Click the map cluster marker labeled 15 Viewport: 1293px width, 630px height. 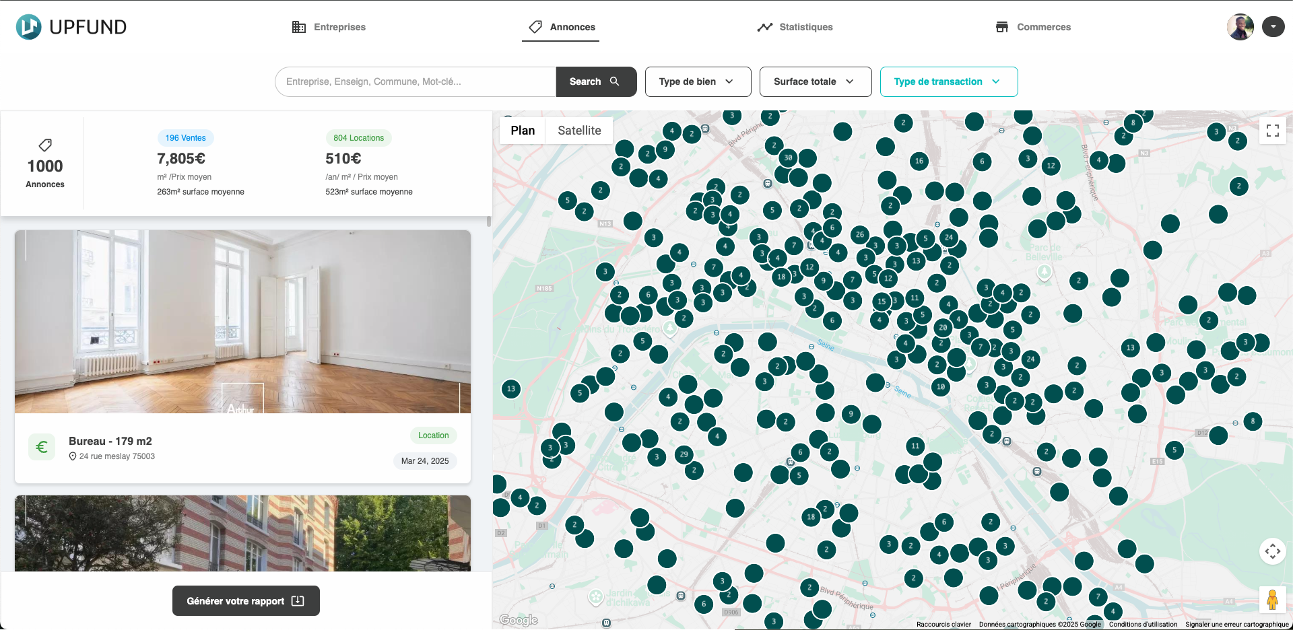pos(882,302)
